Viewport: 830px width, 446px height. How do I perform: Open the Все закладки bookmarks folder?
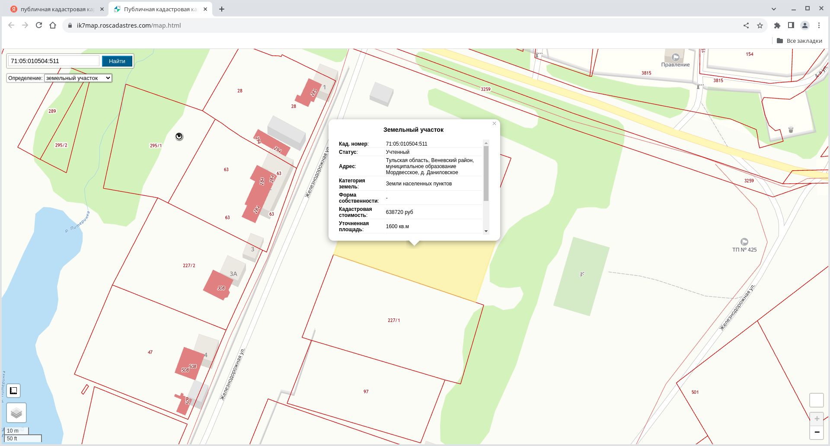[799, 41]
